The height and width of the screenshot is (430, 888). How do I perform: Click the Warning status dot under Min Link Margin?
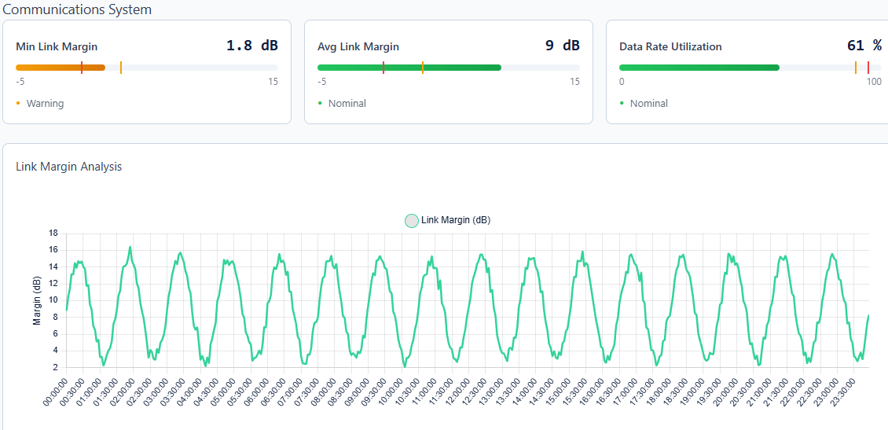point(18,103)
